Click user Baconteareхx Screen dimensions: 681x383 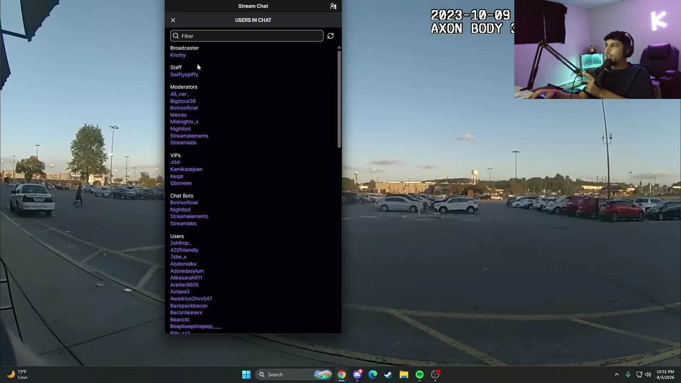pyautogui.click(x=186, y=313)
